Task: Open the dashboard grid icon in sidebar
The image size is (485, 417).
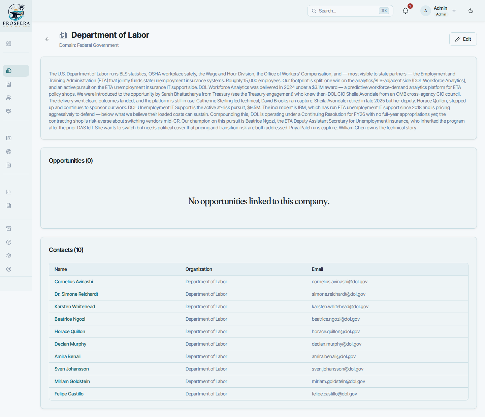Action: 9,44
